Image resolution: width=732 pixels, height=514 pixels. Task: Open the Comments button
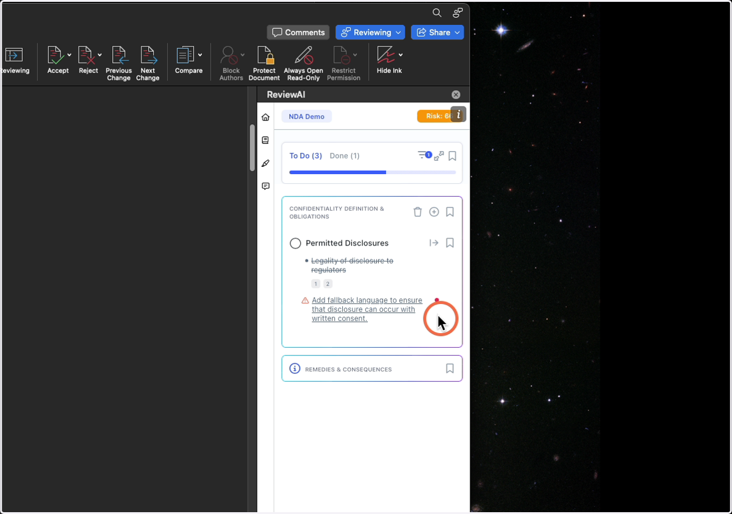[x=298, y=32]
